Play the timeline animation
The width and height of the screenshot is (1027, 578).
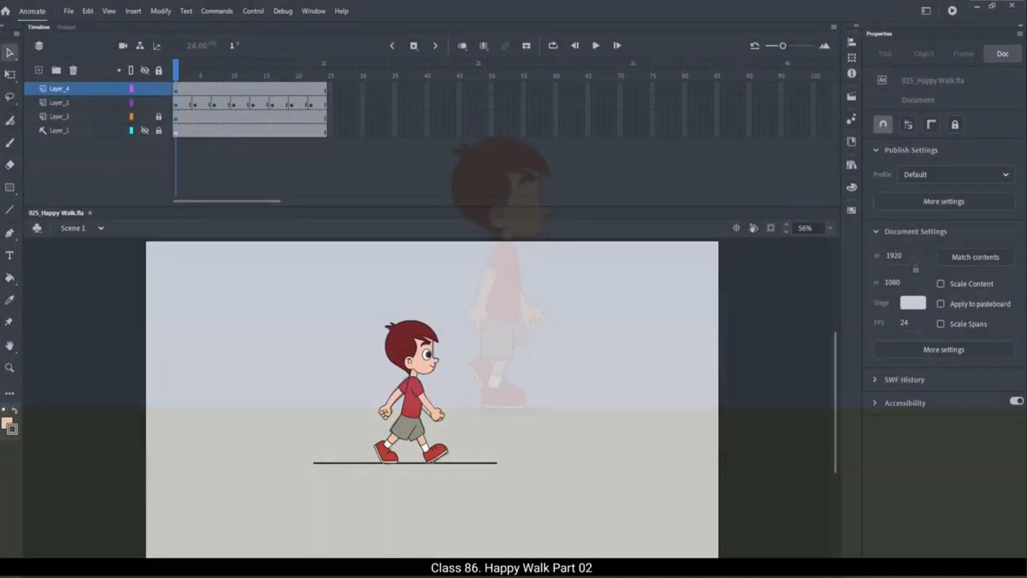coord(596,46)
